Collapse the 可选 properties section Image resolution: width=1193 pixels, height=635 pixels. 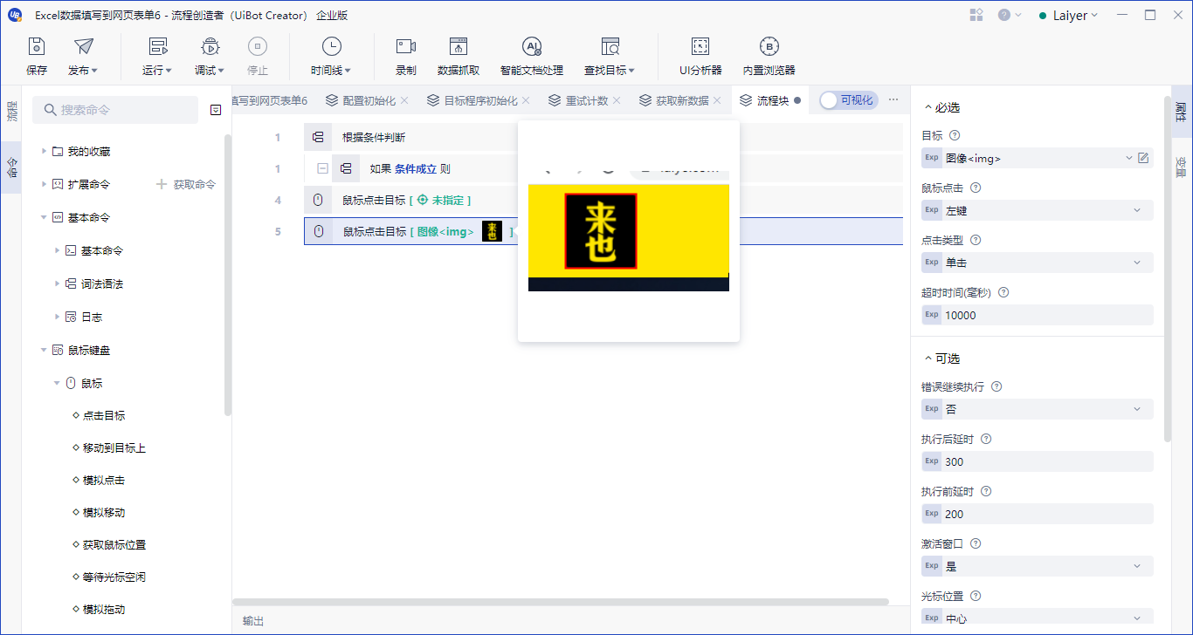[x=928, y=358]
